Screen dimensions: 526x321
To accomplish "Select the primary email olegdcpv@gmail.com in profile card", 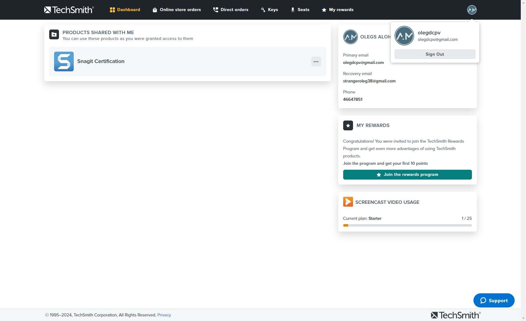I will pos(363,62).
